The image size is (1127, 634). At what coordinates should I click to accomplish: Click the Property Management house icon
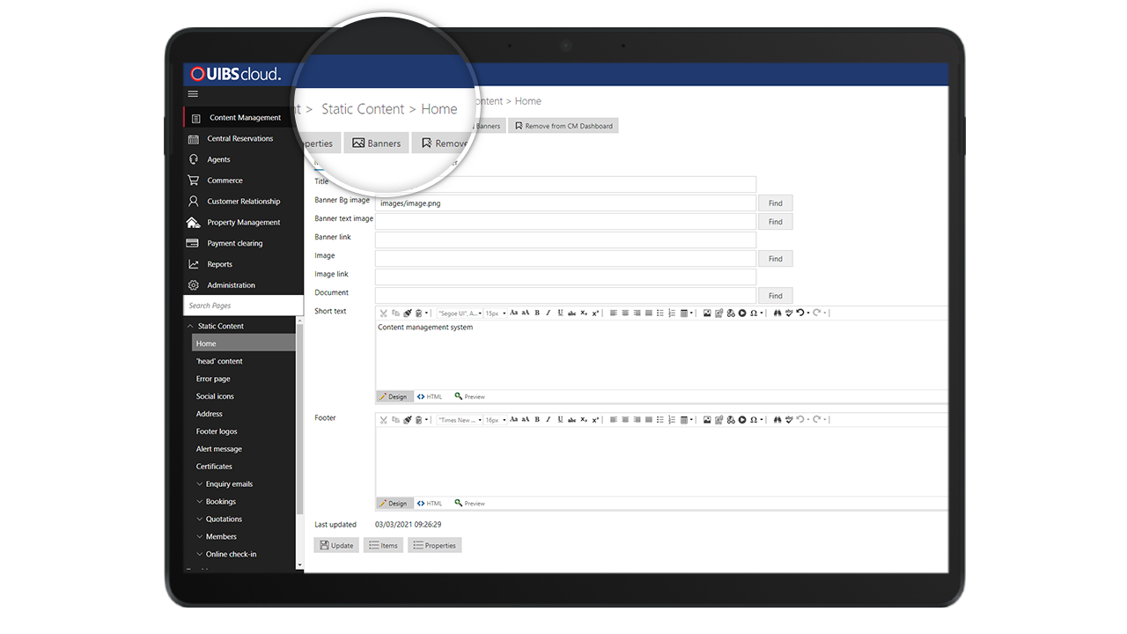coord(194,223)
